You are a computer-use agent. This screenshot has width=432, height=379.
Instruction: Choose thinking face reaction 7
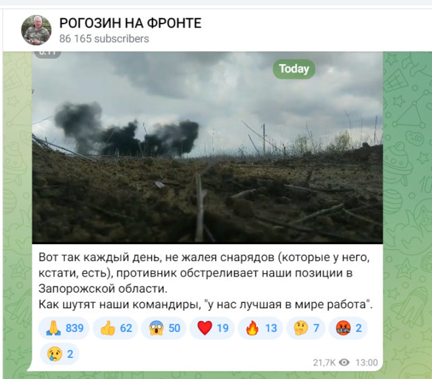306,328
